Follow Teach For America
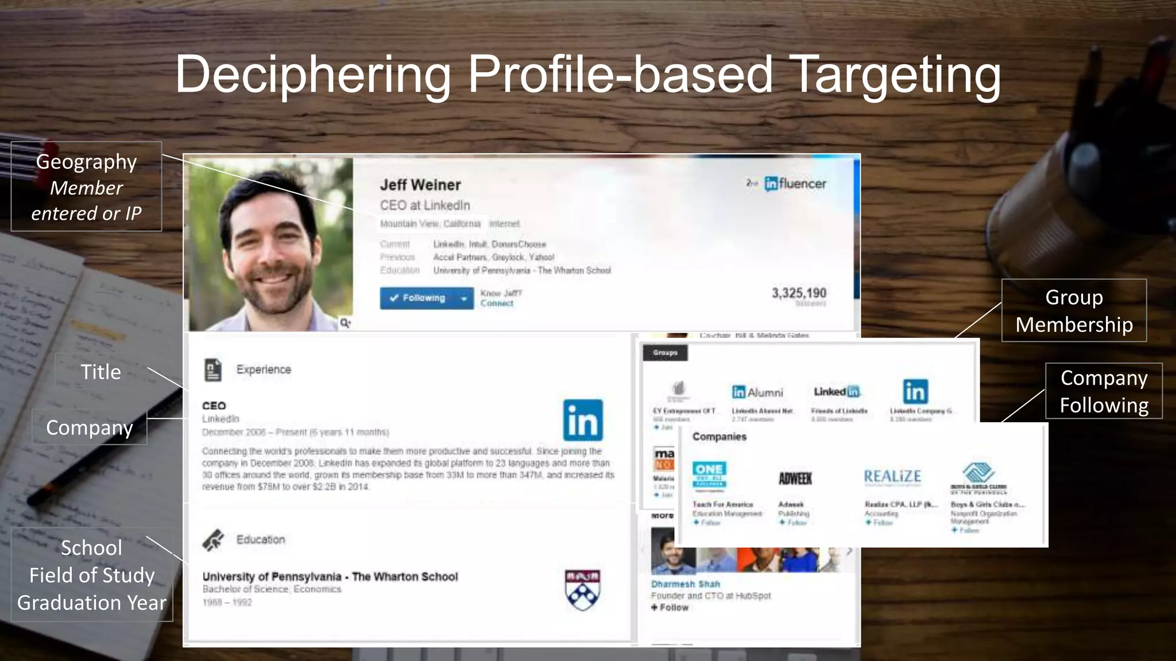The image size is (1176, 661). point(707,523)
